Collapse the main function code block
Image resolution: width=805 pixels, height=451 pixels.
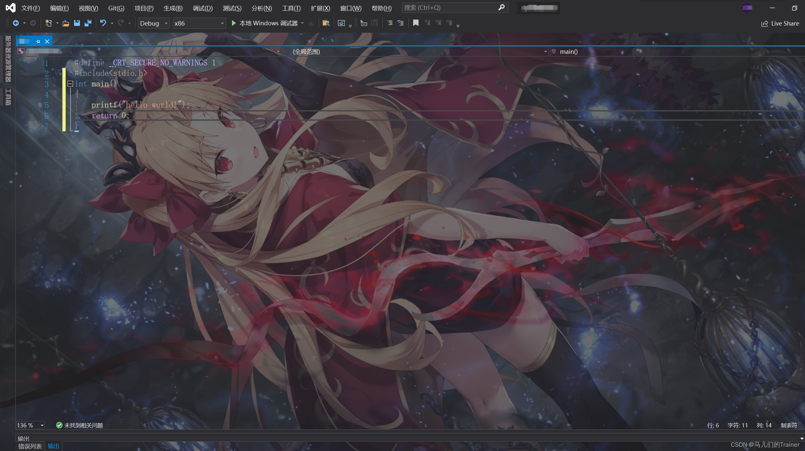coord(70,84)
